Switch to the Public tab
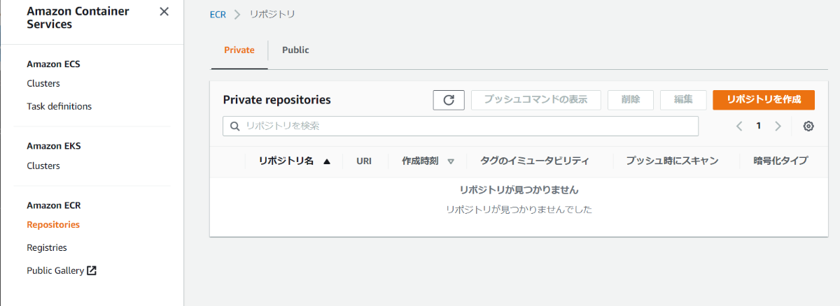Image resolution: width=840 pixels, height=306 pixels. click(295, 50)
